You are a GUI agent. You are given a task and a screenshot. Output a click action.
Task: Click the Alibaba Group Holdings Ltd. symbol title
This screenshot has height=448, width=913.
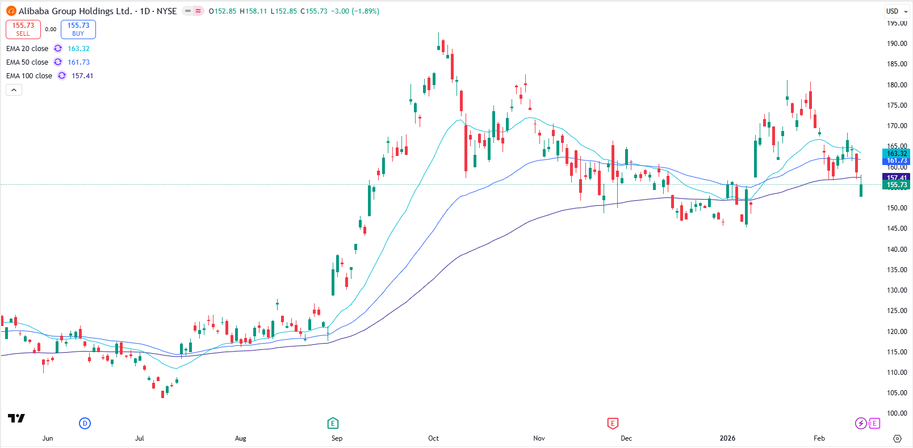pos(75,11)
